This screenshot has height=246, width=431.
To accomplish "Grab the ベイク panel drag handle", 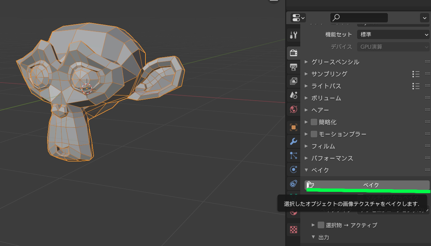I will pos(427,170).
